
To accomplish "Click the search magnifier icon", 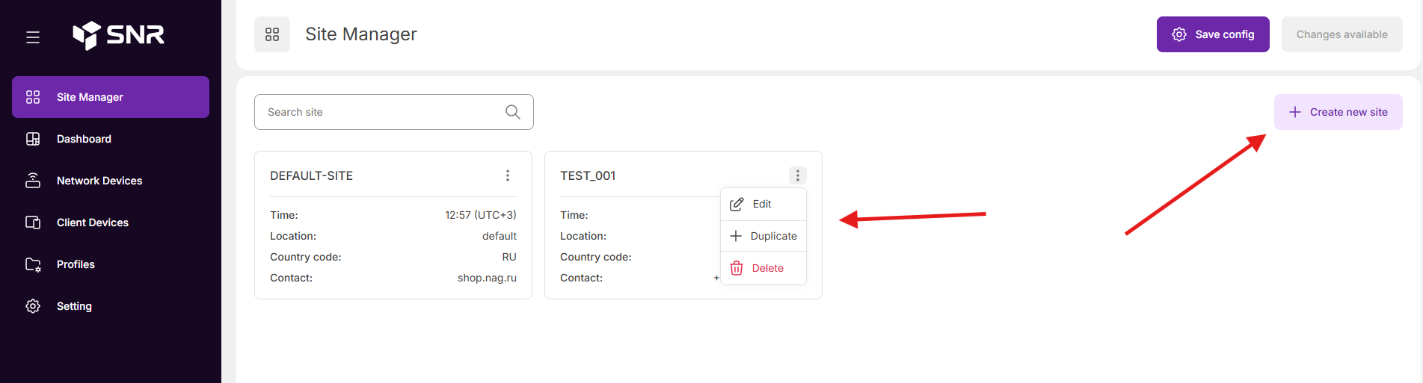I will click(513, 112).
